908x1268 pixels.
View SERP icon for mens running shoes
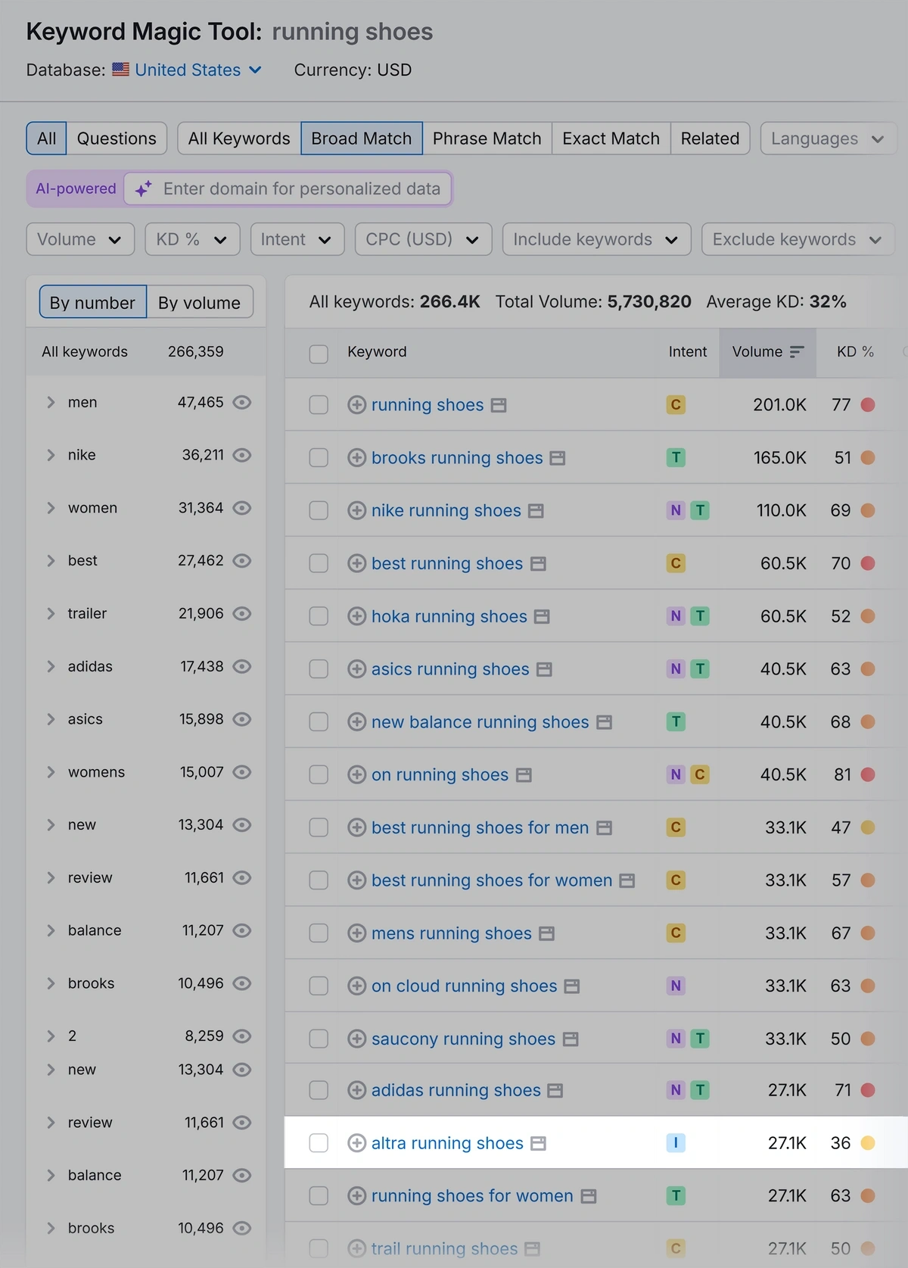[547, 933]
